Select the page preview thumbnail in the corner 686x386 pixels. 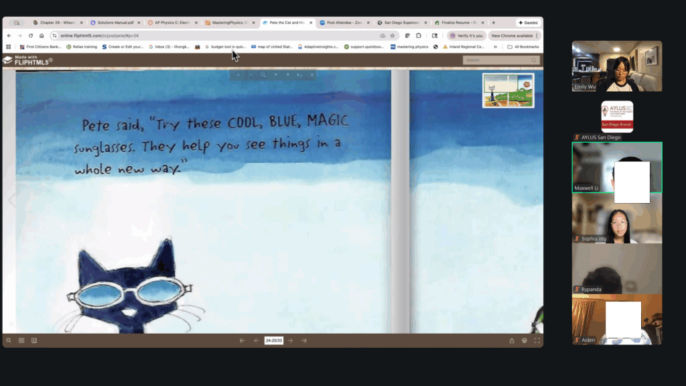click(508, 90)
